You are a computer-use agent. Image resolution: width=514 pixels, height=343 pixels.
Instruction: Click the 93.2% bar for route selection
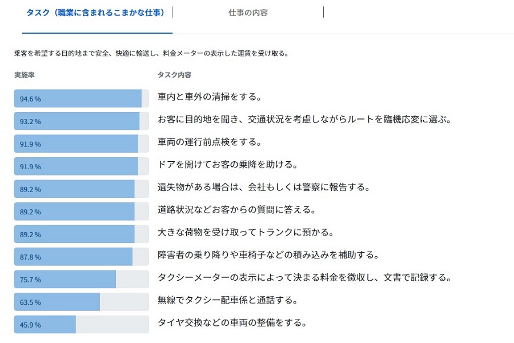(81, 121)
